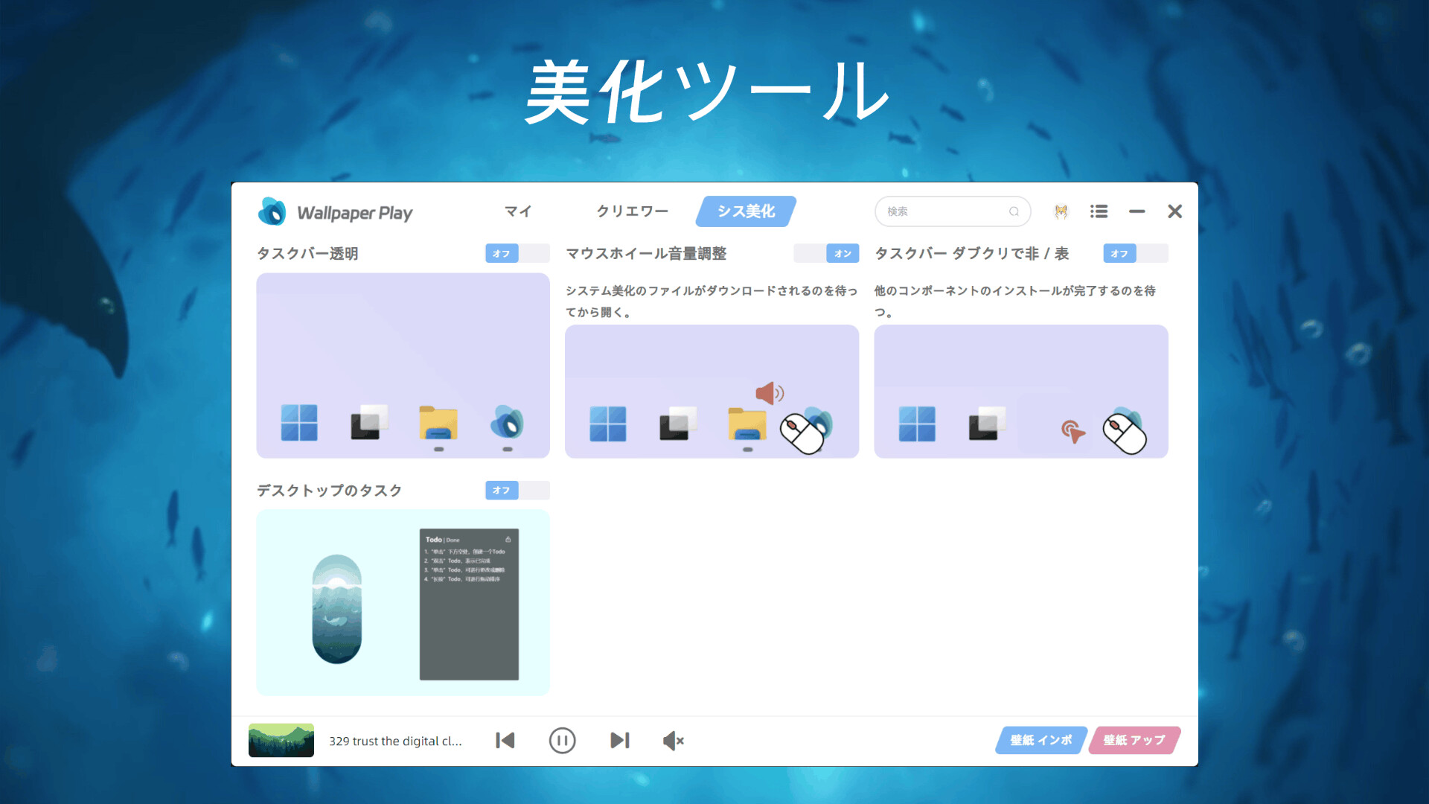
Task: Select the シス美化 tab
Action: [x=746, y=211]
